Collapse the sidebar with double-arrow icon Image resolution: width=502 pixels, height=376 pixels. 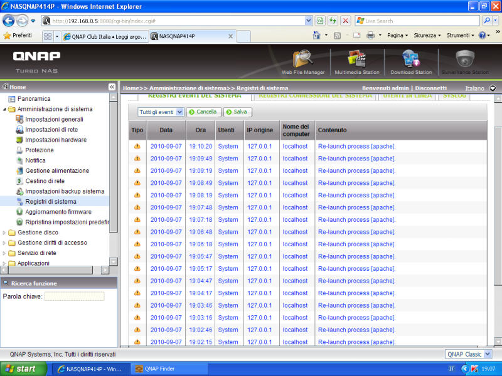click(x=112, y=87)
